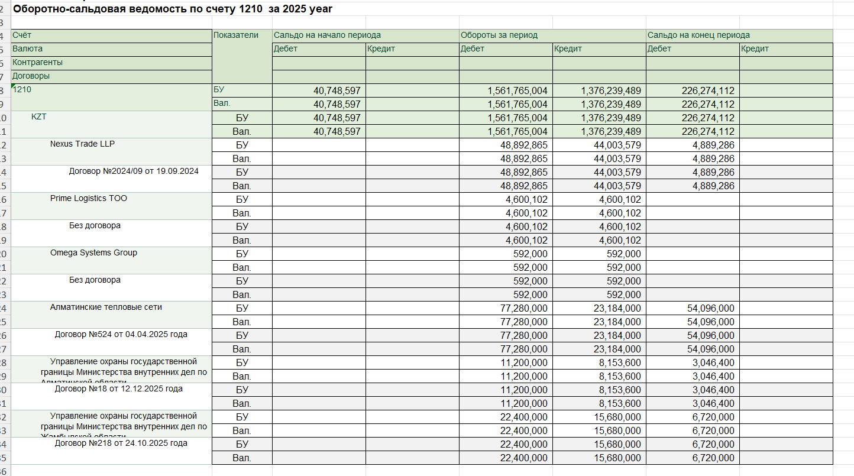Select 6,720,000 in Договор №218 БУ row
854x476 pixels.
[693, 444]
